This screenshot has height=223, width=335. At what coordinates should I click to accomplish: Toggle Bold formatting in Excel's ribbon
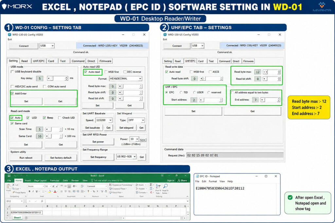pyautogui.click(x=29, y=191)
